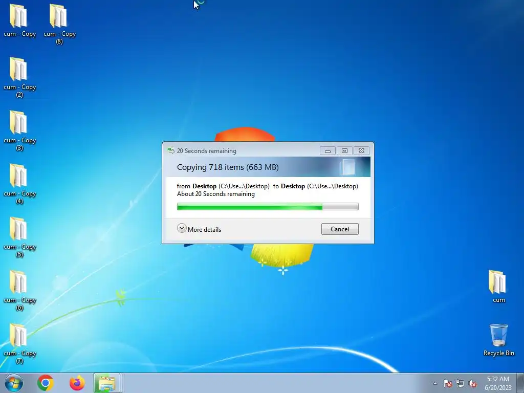Click the copy icon in dialog title bar
This screenshot has width=524, height=393.
(171, 151)
